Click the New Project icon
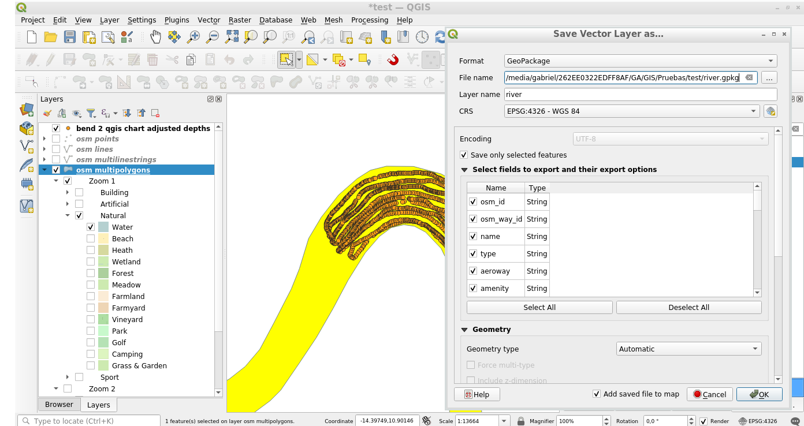Viewport: 804px width, 426px height. click(x=32, y=37)
